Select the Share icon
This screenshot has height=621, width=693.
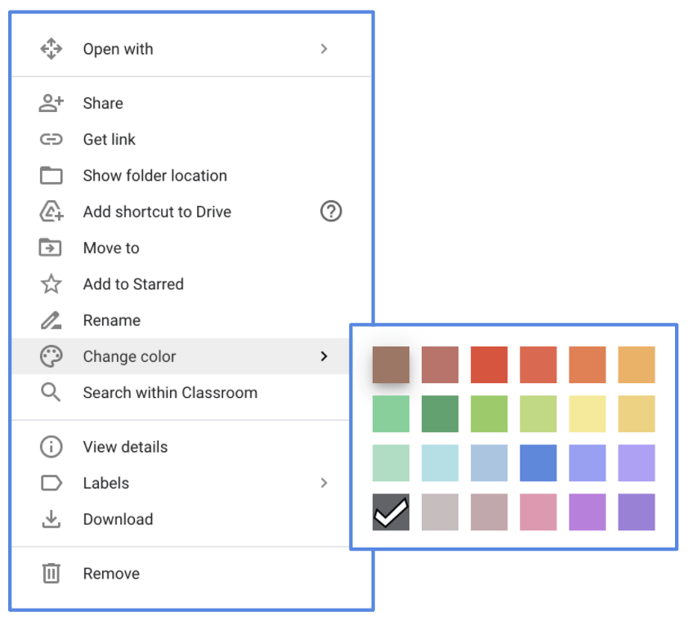click(51, 103)
